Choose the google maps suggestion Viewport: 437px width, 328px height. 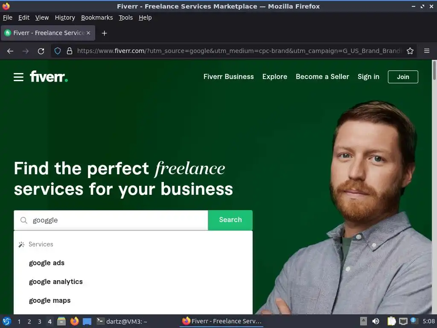point(50,301)
